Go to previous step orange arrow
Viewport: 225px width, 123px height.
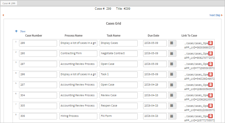pos(3,15)
